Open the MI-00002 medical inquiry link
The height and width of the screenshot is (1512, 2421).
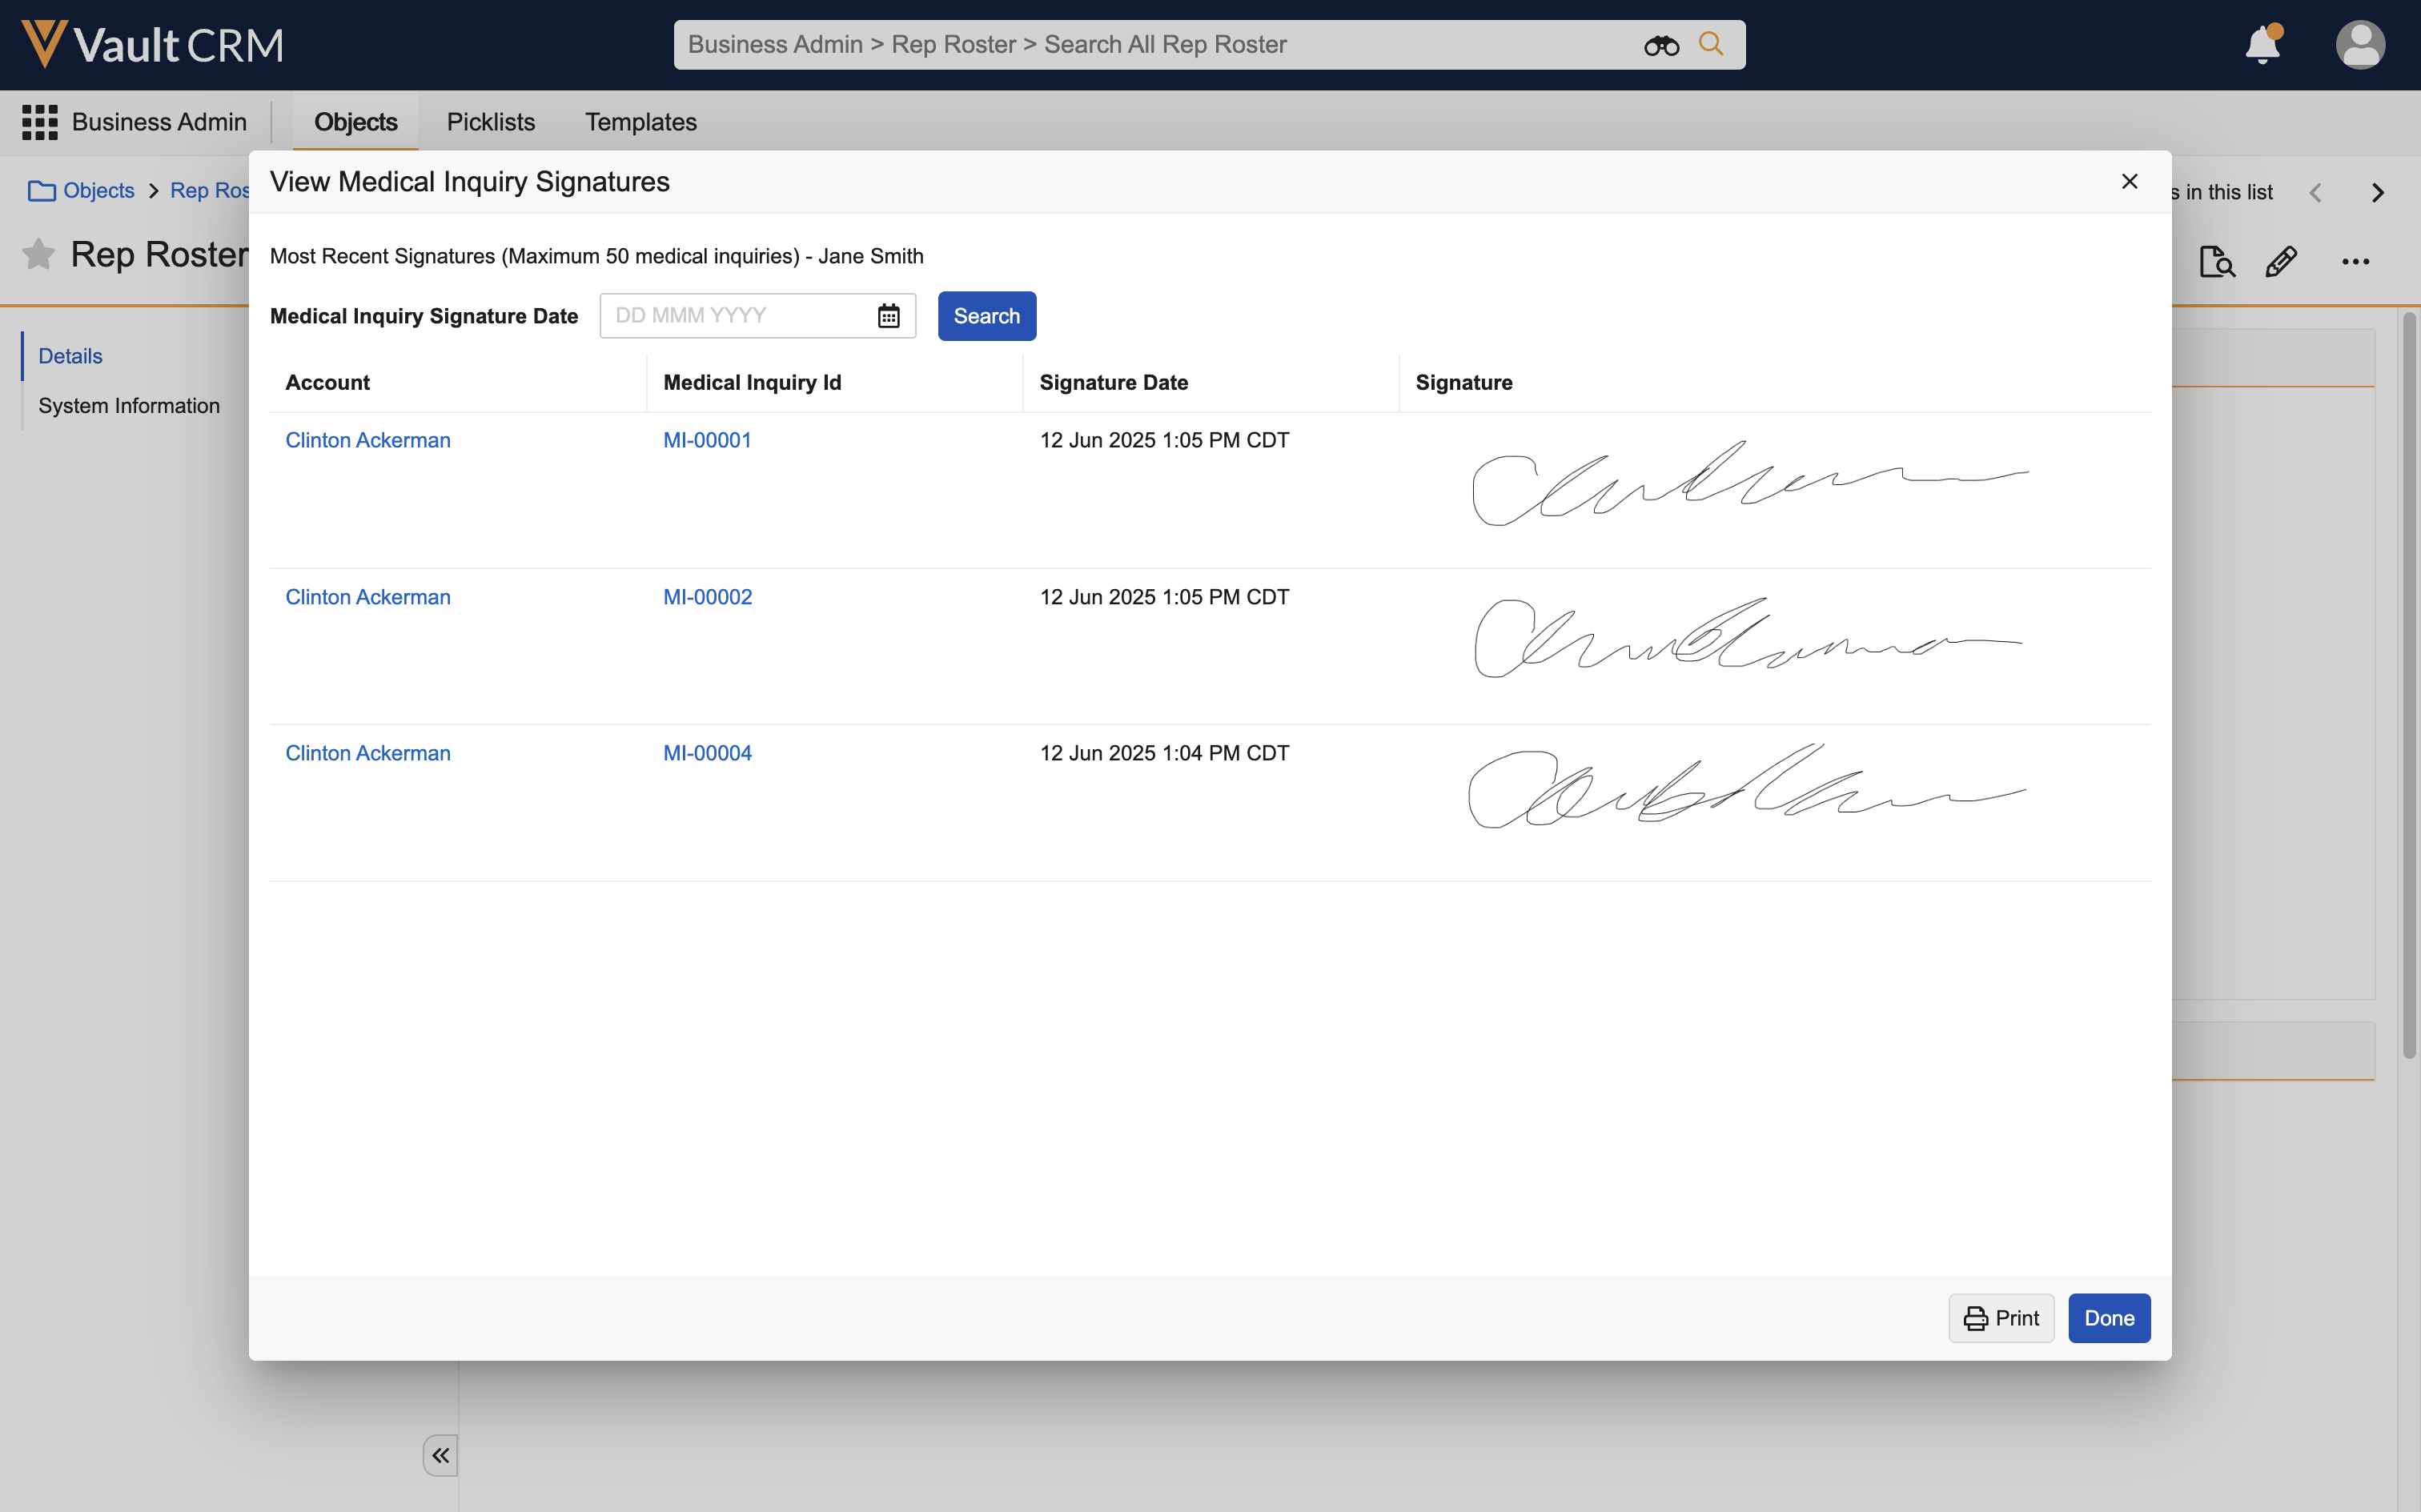[707, 597]
